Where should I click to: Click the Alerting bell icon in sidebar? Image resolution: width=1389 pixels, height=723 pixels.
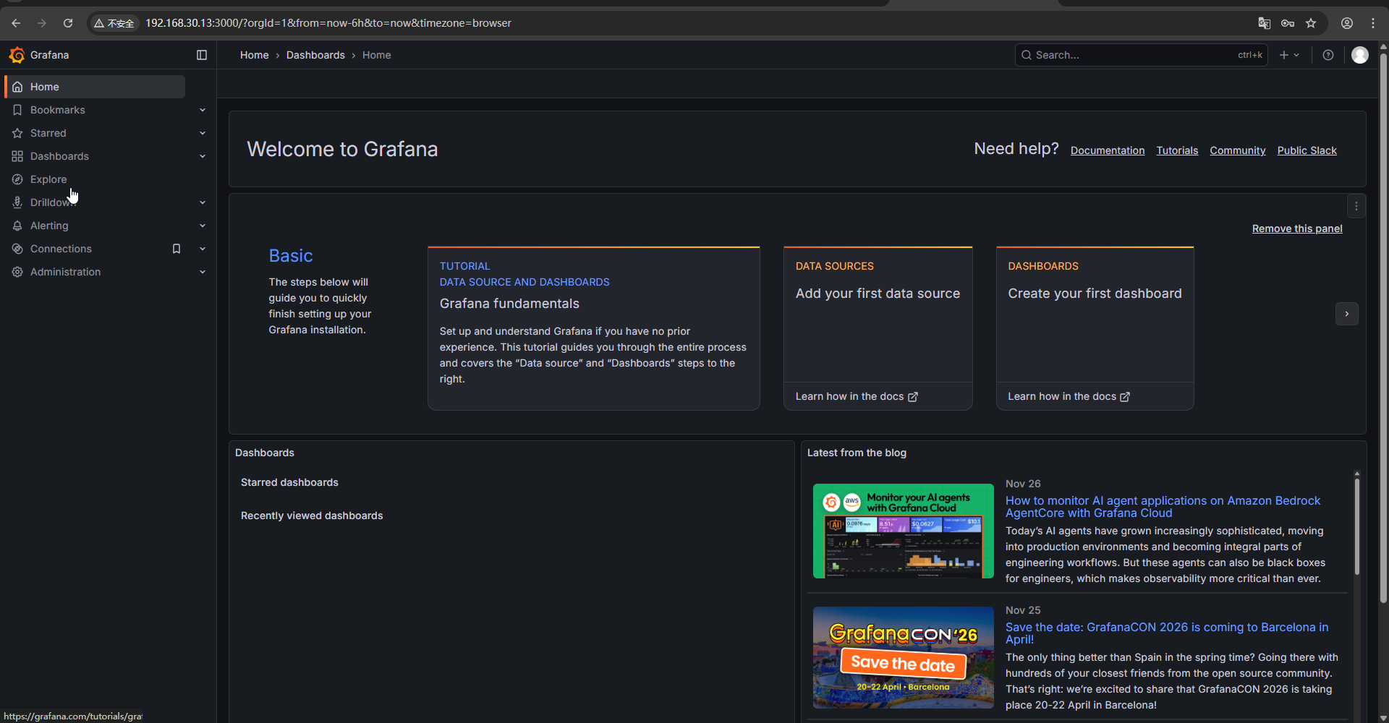pyautogui.click(x=17, y=226)
